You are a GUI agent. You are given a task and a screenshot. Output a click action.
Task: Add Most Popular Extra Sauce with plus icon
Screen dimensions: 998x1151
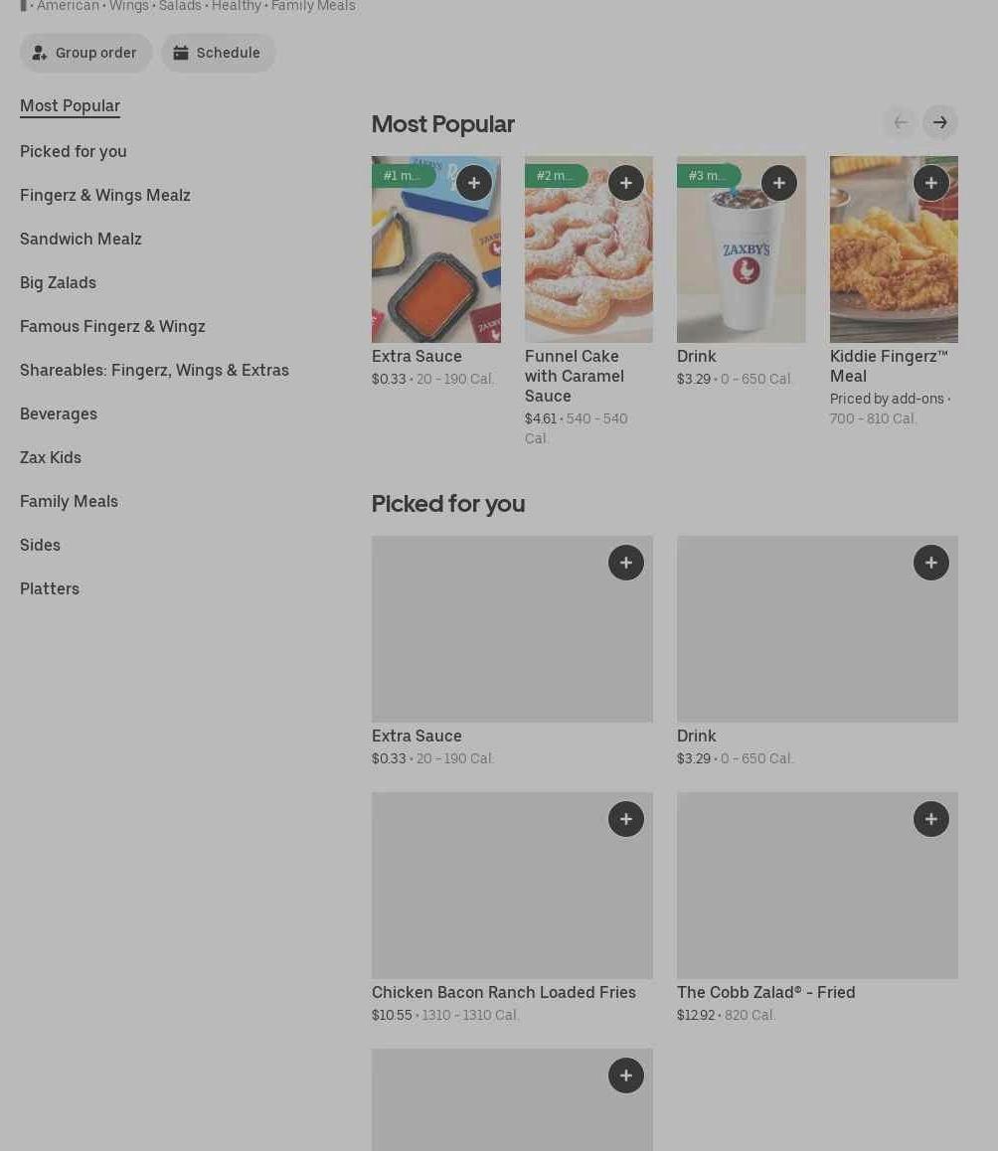point(474,183)
